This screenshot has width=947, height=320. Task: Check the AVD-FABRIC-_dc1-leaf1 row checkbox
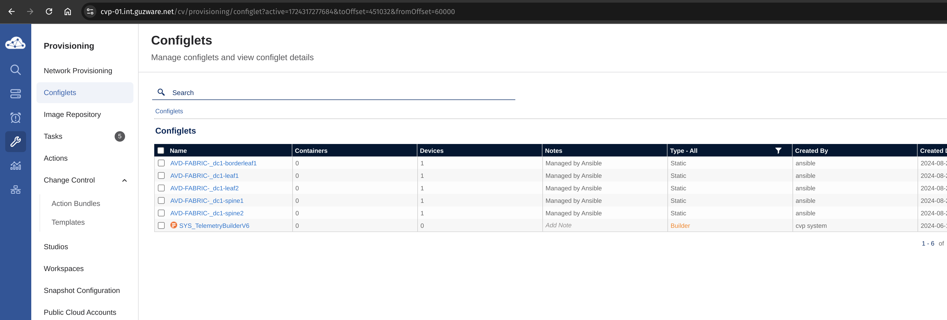point(161,175)
